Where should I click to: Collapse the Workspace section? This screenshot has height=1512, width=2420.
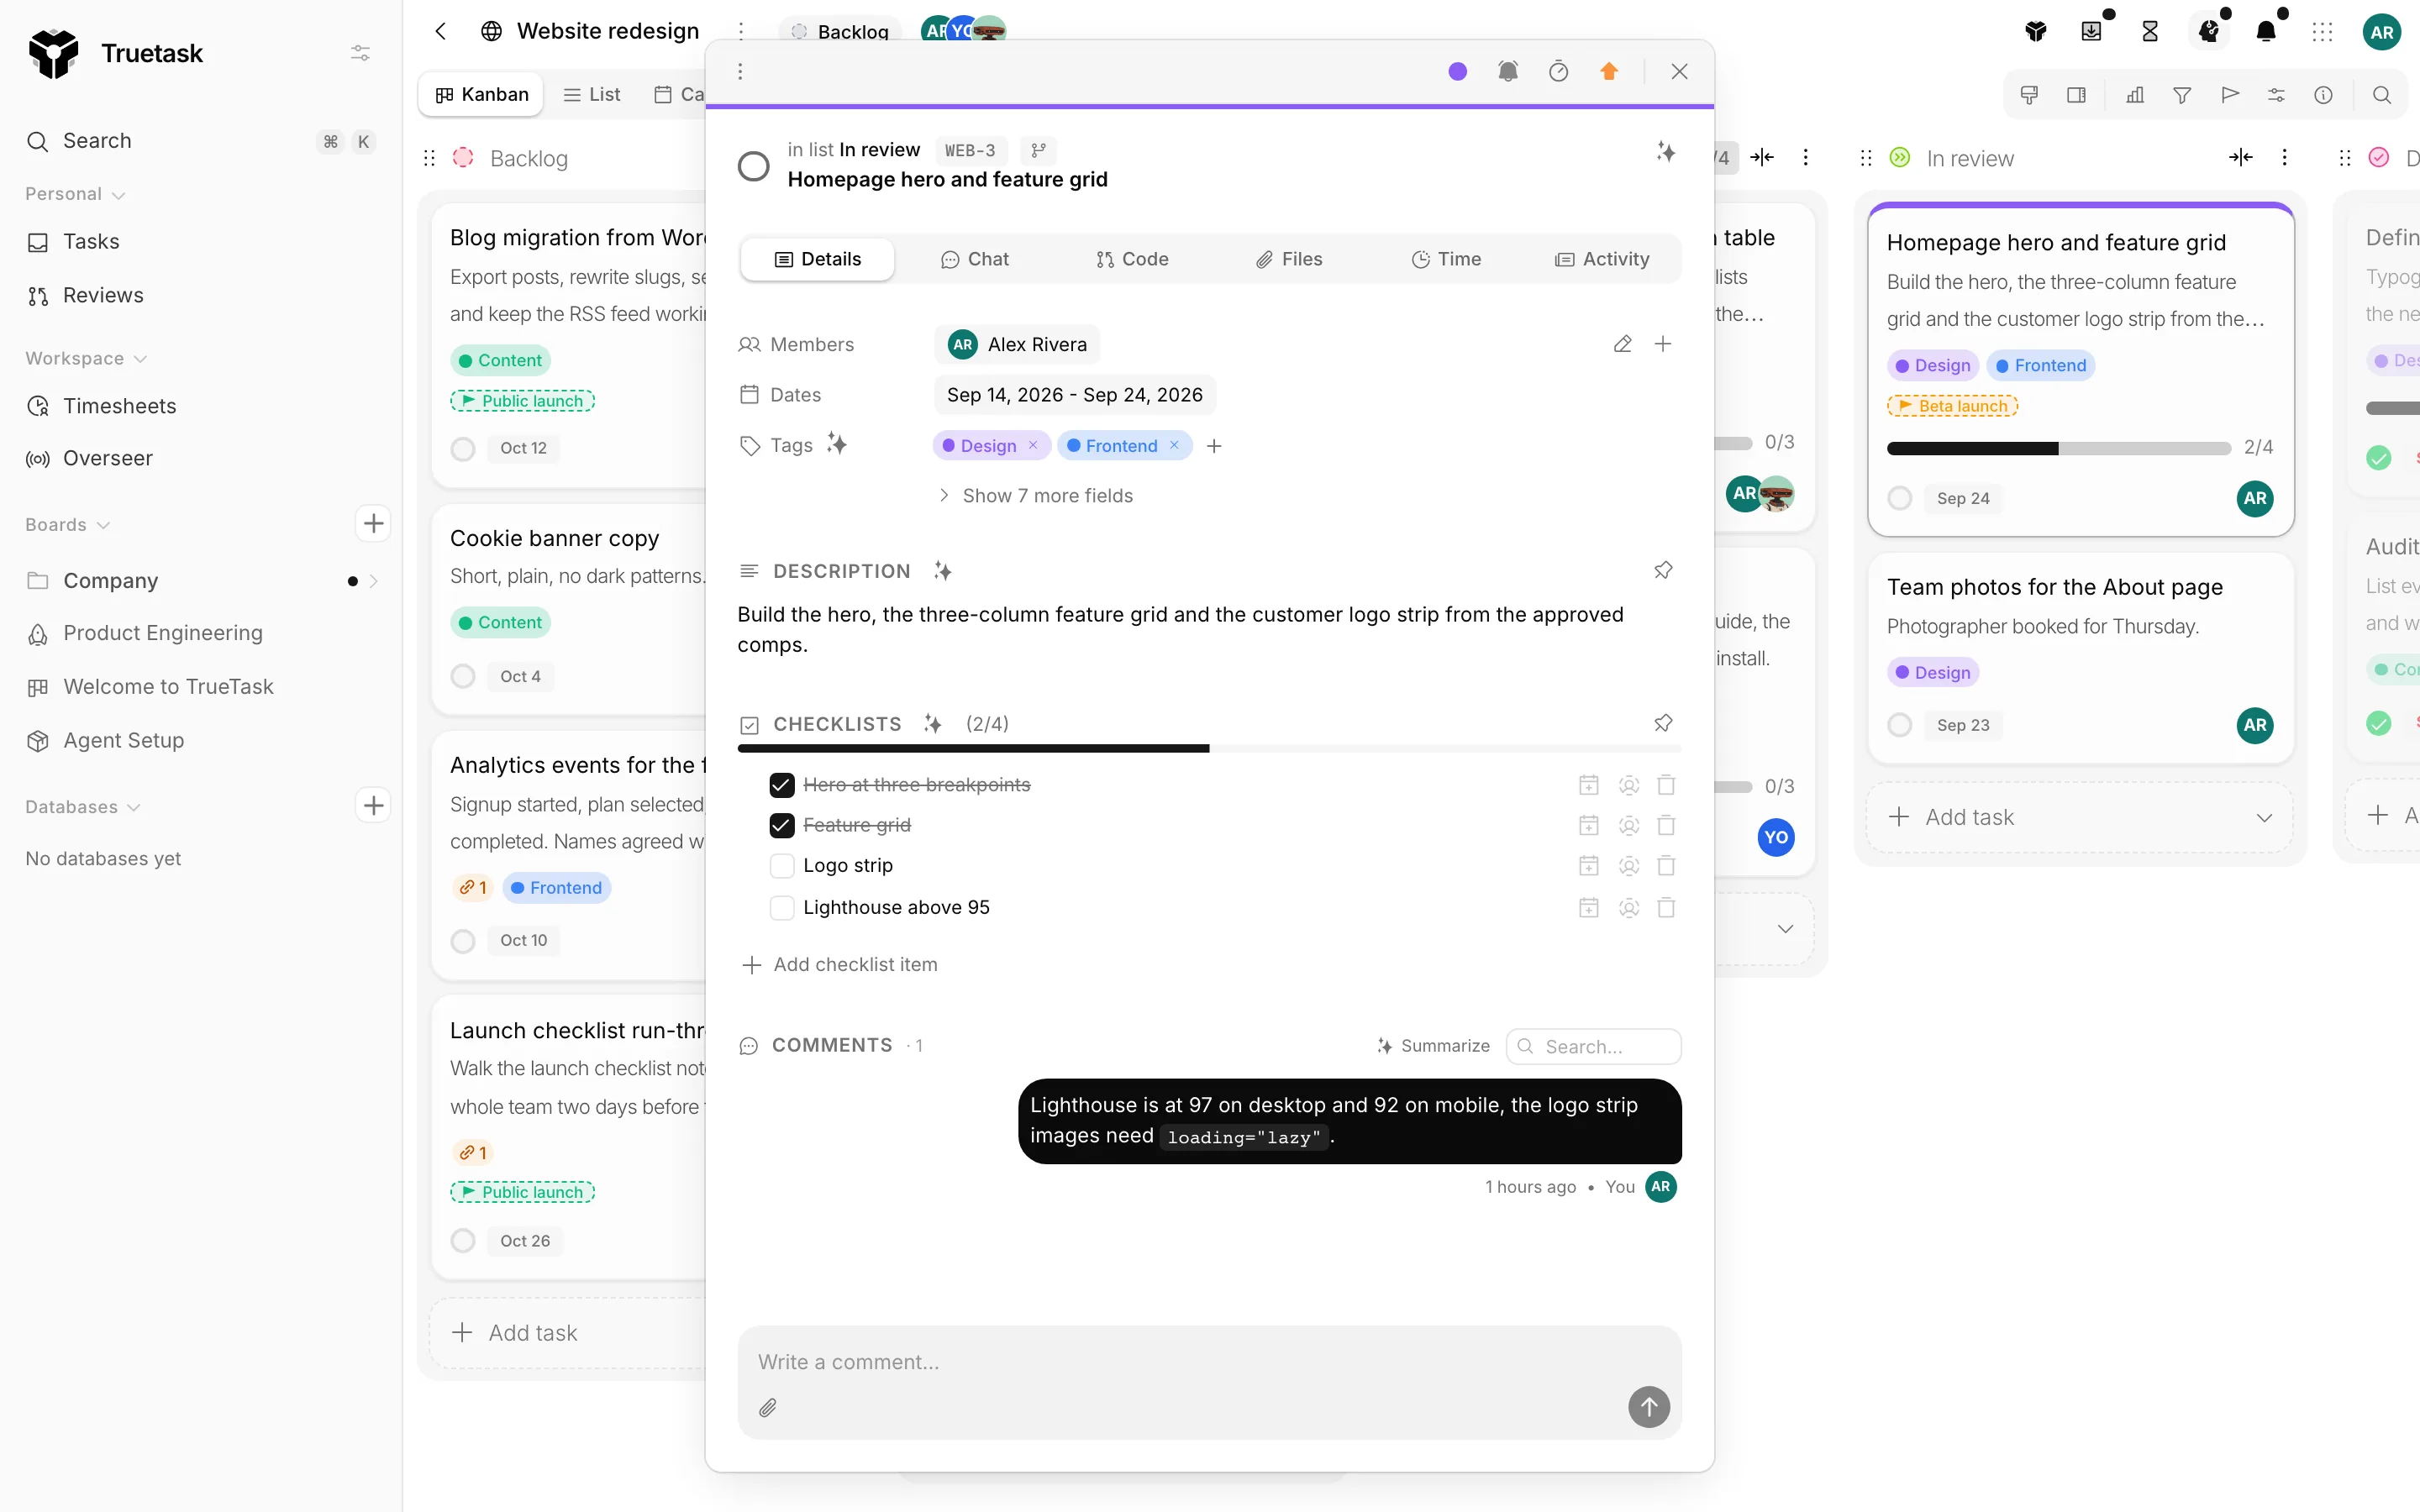pos(86,358)
